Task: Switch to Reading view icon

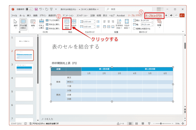Action: (x=143, y=123)
